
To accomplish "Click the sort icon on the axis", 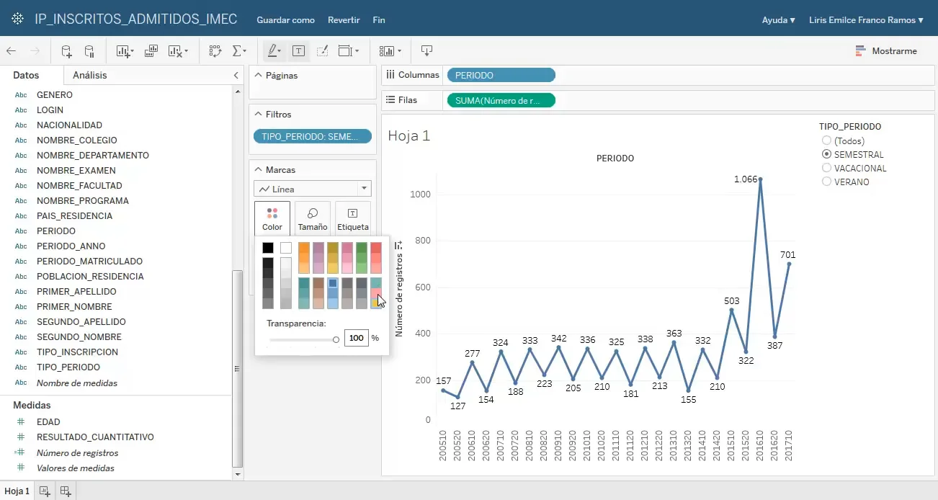I will [x=398, y=246].
